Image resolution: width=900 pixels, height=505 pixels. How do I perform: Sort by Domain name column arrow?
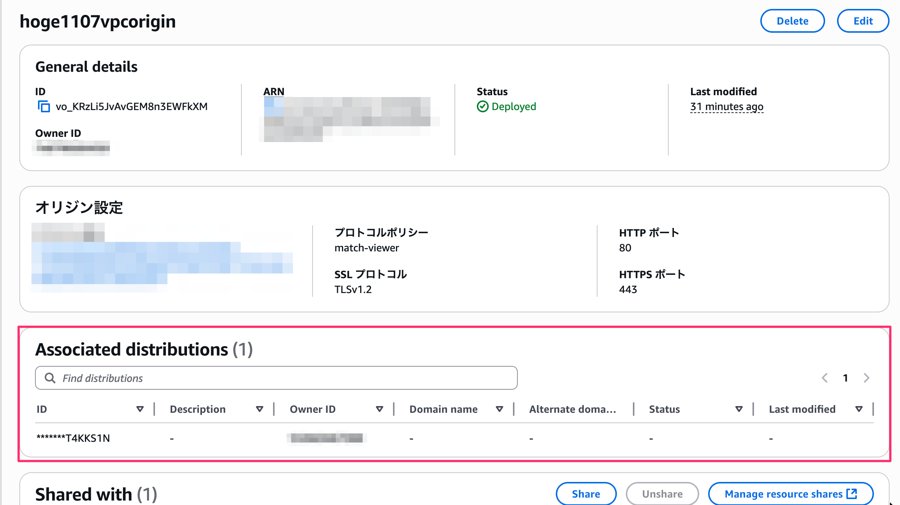click(x=500, y=409)
